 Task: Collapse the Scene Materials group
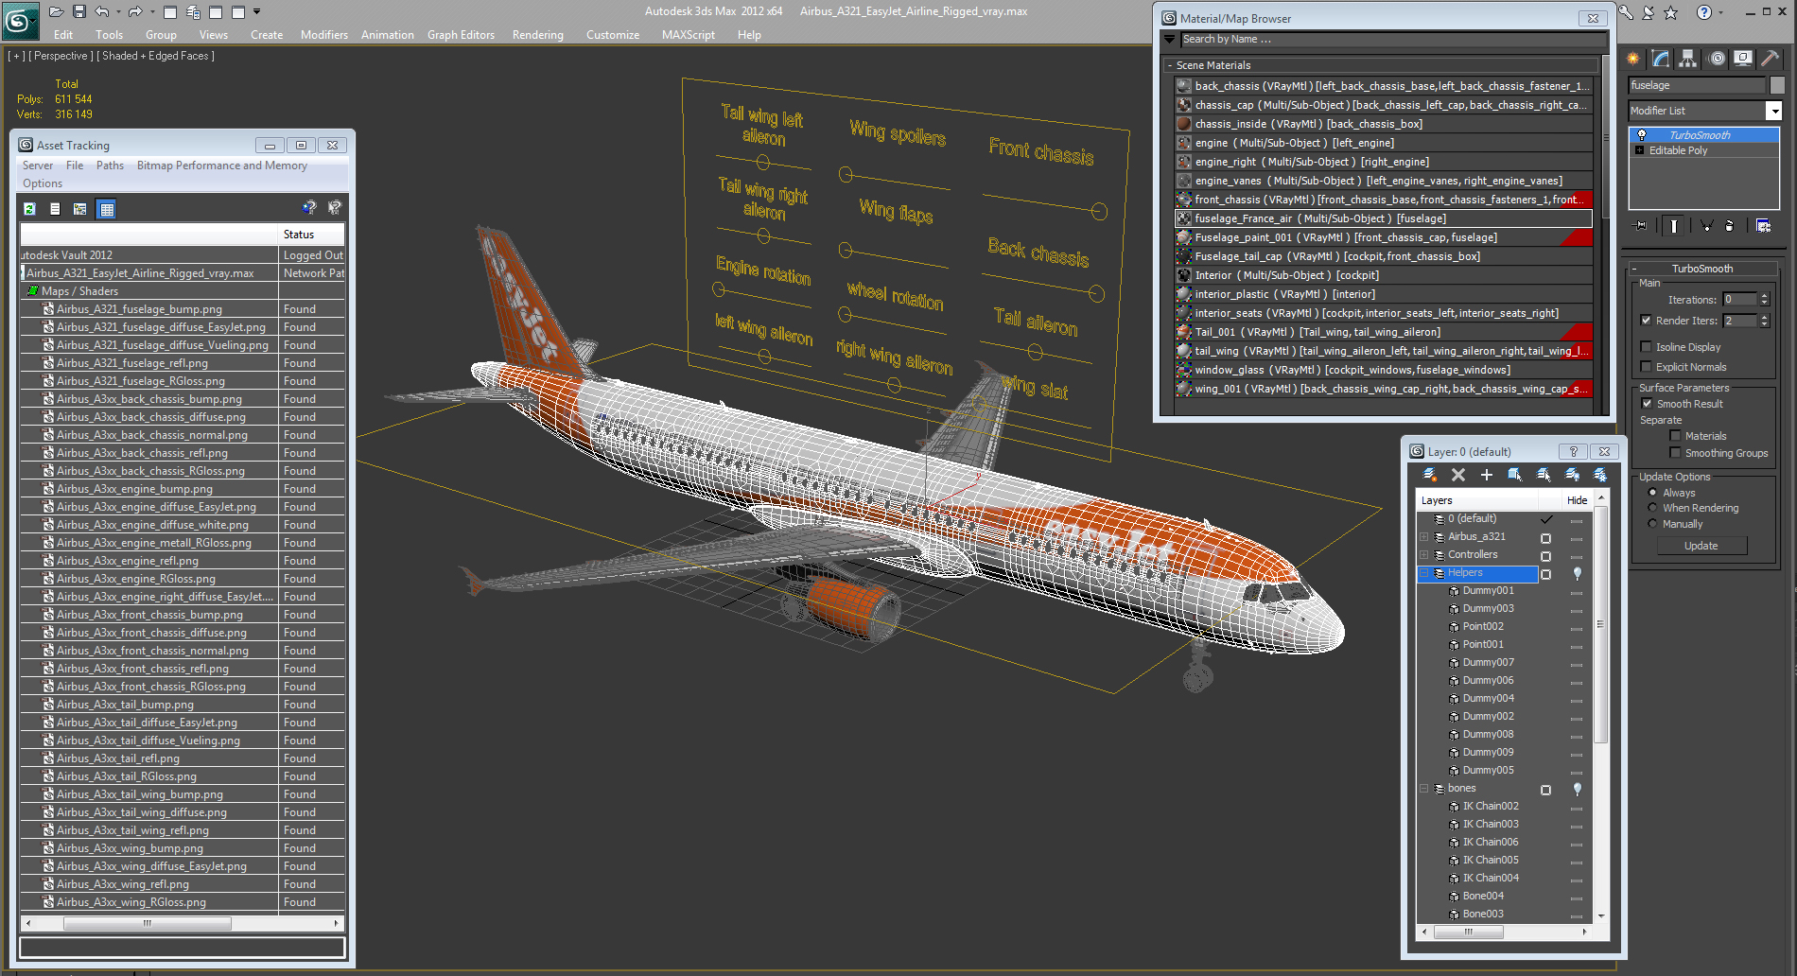[x=1170, y=65]
